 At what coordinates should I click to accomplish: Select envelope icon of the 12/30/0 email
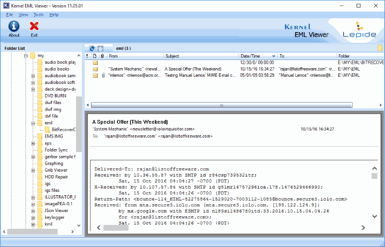95,63
